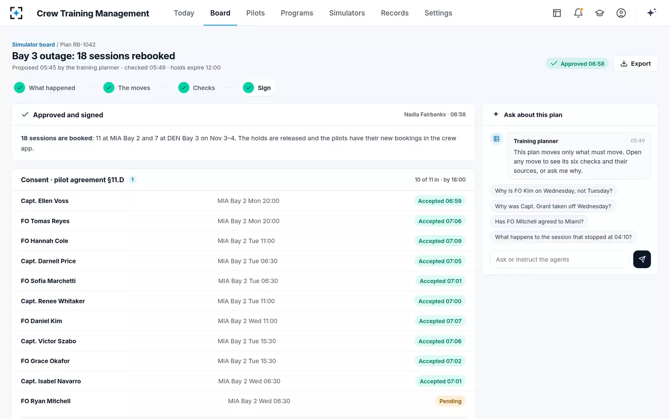Viewport: 670px width, 419px height.
Task: Click Accepted 07:02 badge for Grace Okafor
Action: tap(440, 361)
